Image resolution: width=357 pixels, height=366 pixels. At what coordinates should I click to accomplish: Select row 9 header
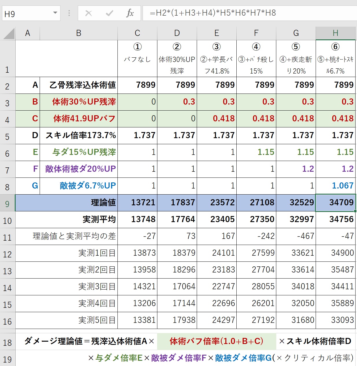point(8,204)
